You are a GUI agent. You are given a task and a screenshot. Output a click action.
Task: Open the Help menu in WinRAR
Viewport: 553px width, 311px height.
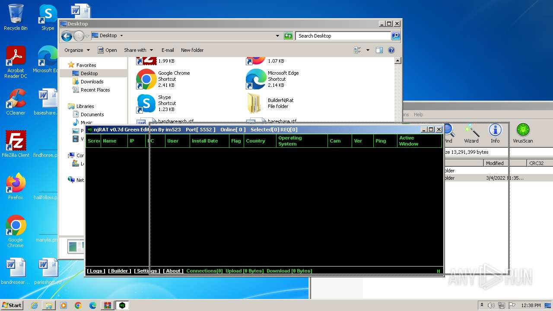(419, 114)
